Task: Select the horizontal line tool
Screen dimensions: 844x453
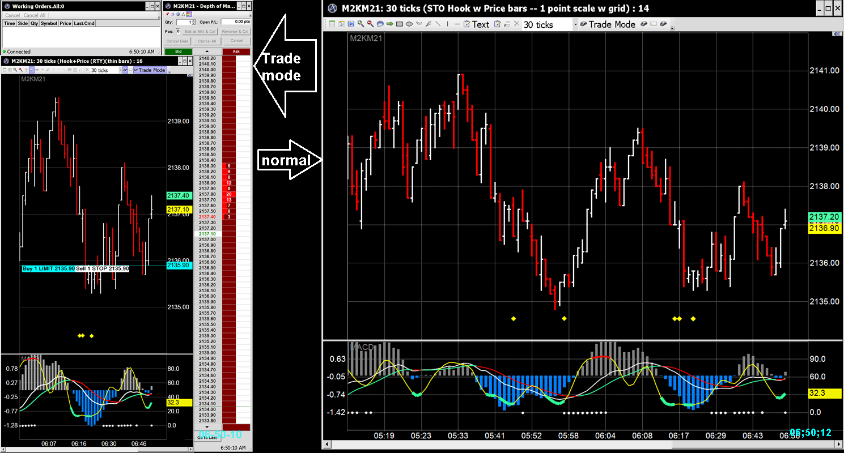Action: point(457,24)
